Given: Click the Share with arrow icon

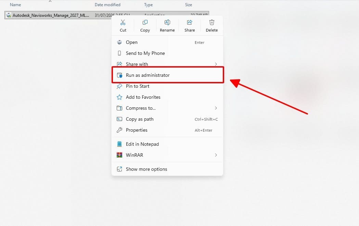Looking at the screenshot, I should tap(119, 64).
